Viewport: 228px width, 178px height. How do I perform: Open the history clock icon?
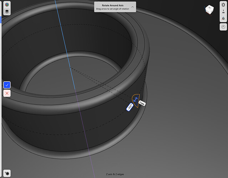(223, 27)
